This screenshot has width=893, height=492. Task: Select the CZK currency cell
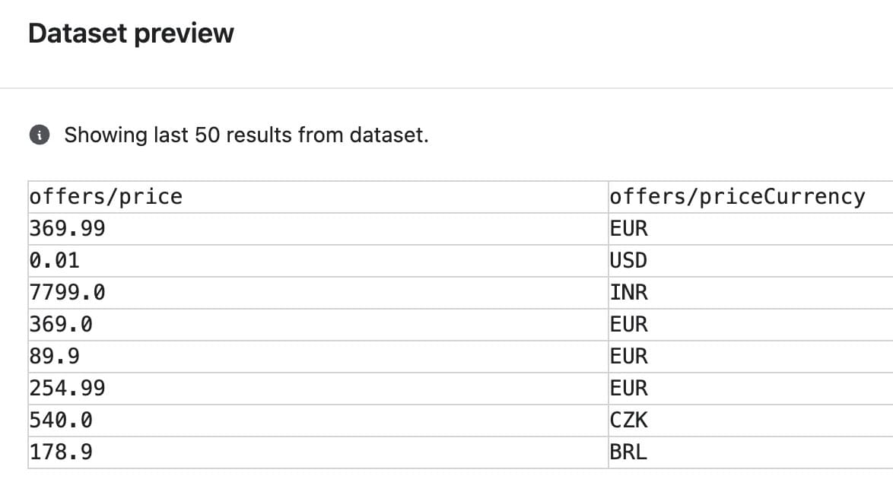pos(751,421)
